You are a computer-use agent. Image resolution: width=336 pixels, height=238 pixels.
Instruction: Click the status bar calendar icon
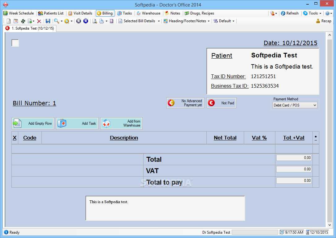(x=308, y=232)
